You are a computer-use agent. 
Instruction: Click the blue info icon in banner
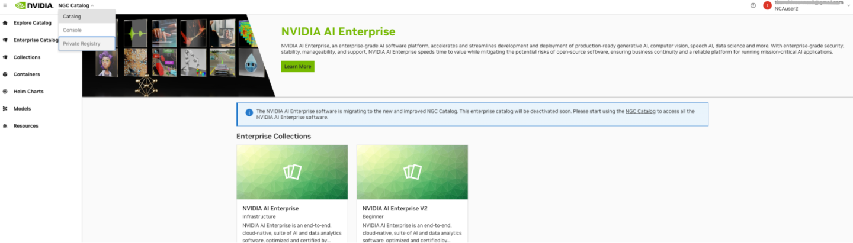click(249, 112)
